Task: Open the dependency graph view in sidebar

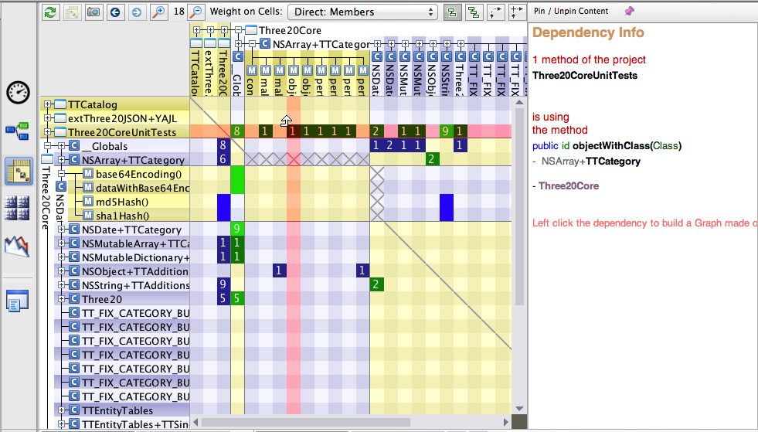Action: (x=18, y=131)
